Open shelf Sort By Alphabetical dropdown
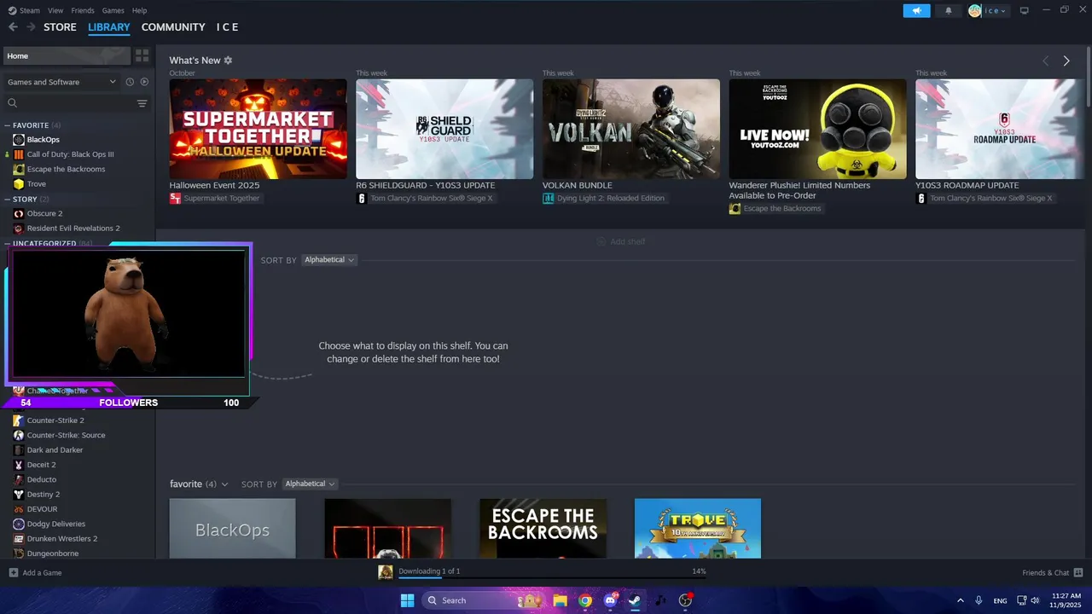The width and height of the screenshot is (1092, 614). pos(328,260)
